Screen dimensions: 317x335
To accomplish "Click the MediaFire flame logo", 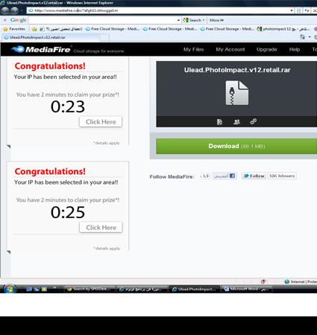I will click(18, 49).
